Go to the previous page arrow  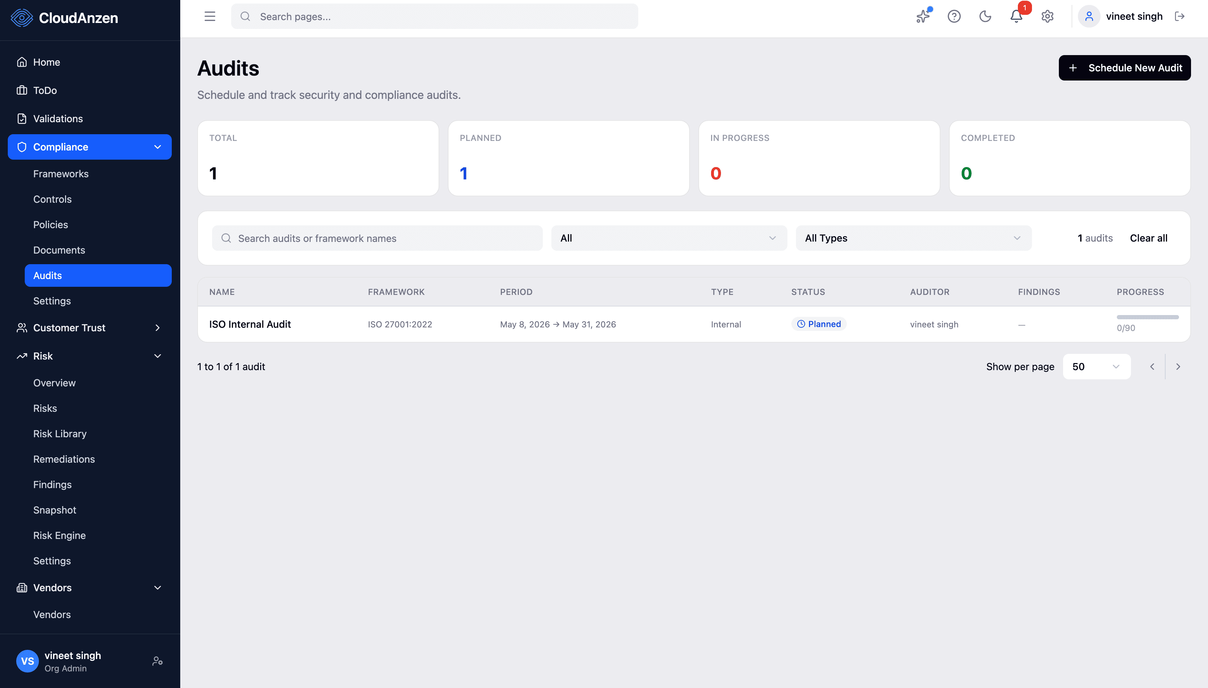(x=1152, y=367)
